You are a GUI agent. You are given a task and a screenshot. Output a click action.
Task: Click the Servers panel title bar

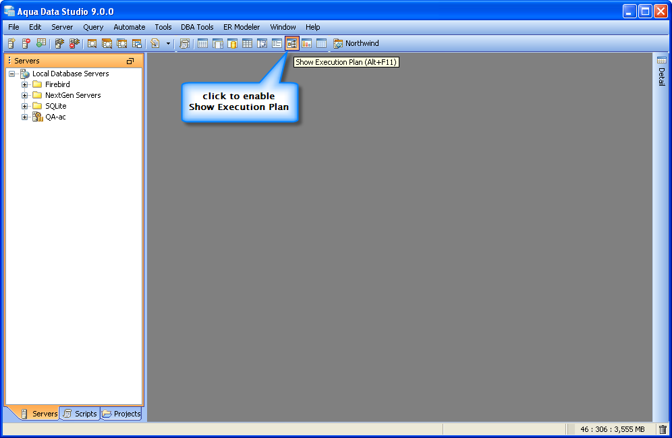pyautogui.click(x=74, y=61)
